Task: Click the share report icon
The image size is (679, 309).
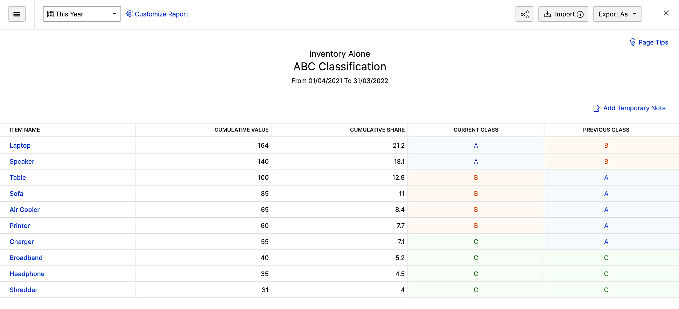Action: [524, 14]
